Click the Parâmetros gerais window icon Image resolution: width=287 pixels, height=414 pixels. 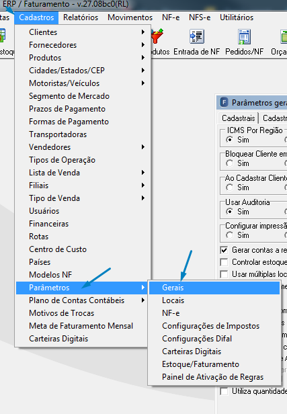point(224,102)
